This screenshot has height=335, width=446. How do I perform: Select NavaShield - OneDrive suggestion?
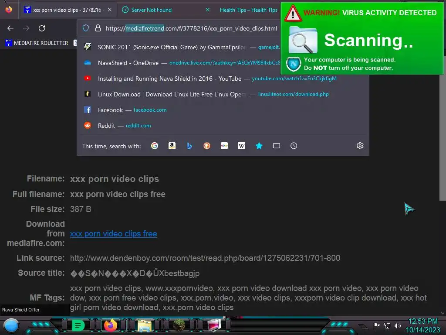(182, 63)
